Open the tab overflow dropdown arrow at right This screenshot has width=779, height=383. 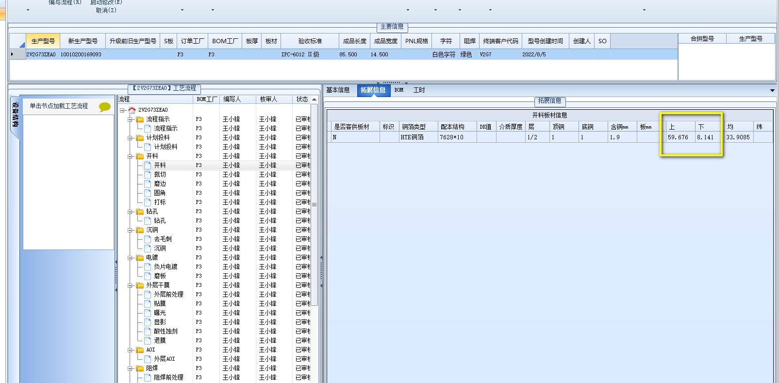click(x=772, y=90)
